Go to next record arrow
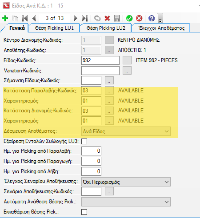The width and height of the screenshot is (200, 218). pos(75,18)
